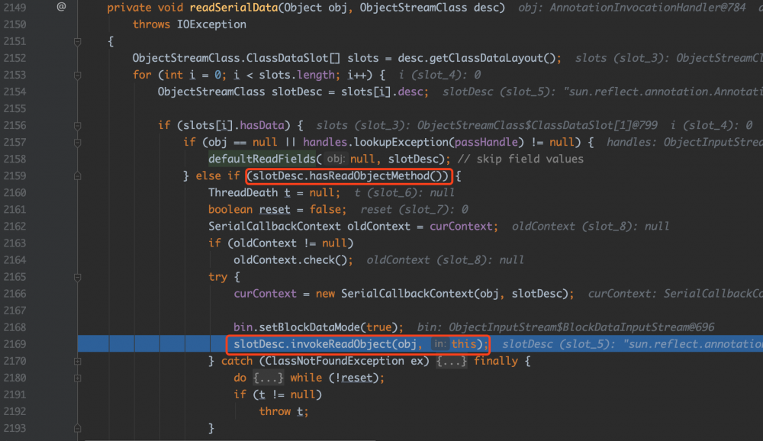Expand the folded do-while block at line 2180

pos(77,378)
